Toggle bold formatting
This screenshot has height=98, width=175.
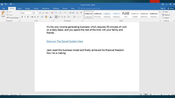pyautogui.click(x=22, y=17)
